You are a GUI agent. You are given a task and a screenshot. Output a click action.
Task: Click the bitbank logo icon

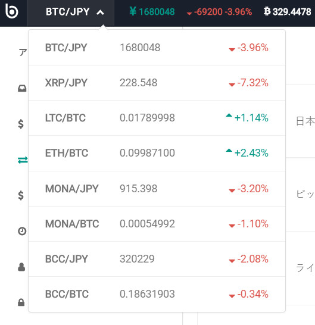pyautogui.click(x=12, y=11)
